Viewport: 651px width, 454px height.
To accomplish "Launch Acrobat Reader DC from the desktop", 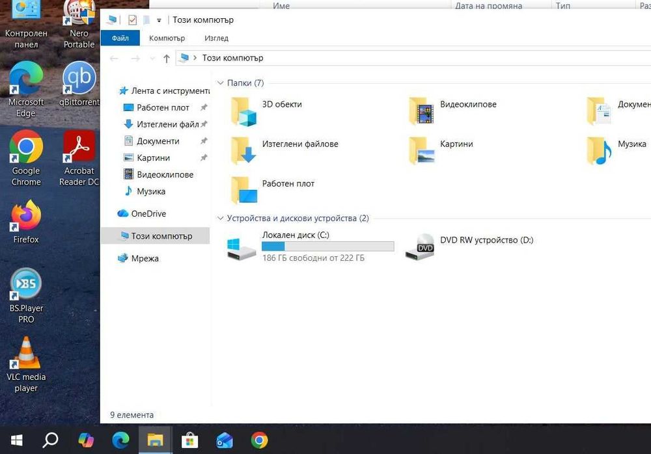I will coord(79,158).
